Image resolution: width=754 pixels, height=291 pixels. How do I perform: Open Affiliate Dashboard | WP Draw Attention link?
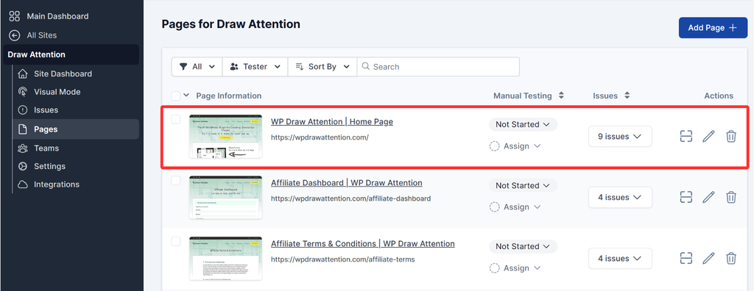[347, 183]
